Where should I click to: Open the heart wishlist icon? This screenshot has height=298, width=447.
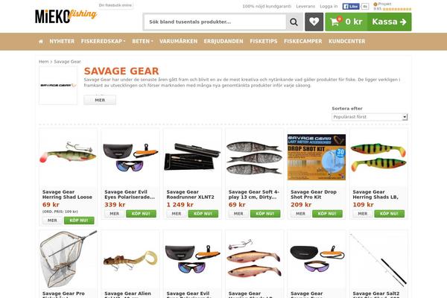point(314,22)
